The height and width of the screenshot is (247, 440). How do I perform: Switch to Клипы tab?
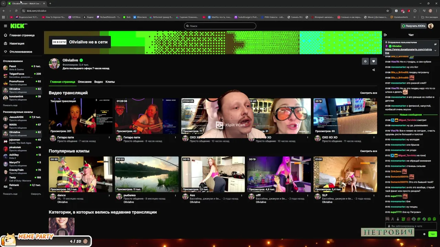110,82
